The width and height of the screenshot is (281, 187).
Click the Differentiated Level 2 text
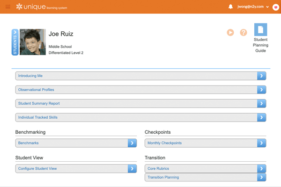pyautogui.click(x=66, y=53)
